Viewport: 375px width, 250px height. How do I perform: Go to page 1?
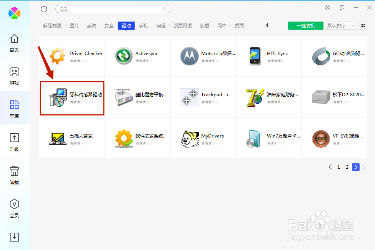point(338,167)
